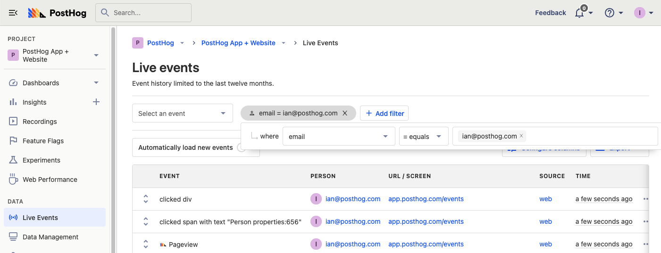
Task: Click the plus icon next to Insights
Action: [96, 102]
